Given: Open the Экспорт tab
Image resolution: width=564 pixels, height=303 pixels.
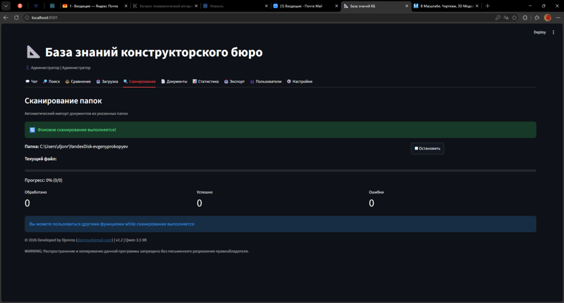Looking at the screenshot, I should pos(234,81).
